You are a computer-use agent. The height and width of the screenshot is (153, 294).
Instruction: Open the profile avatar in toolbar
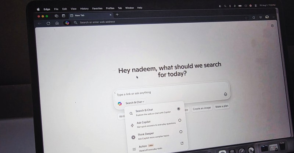pos(267,17)
